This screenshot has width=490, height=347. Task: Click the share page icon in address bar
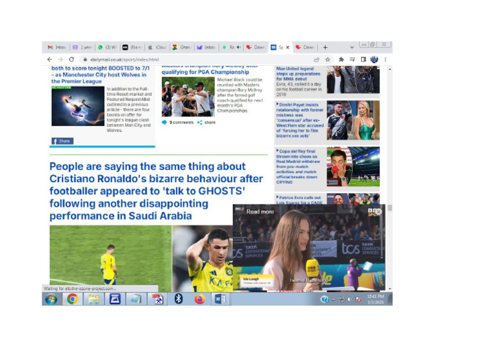[x=316, y=59]
